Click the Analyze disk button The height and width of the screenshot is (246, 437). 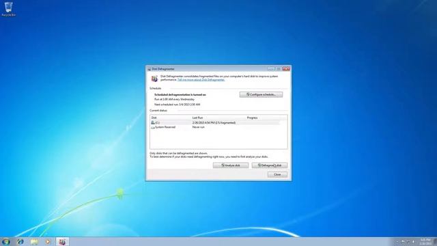(231, 165)
